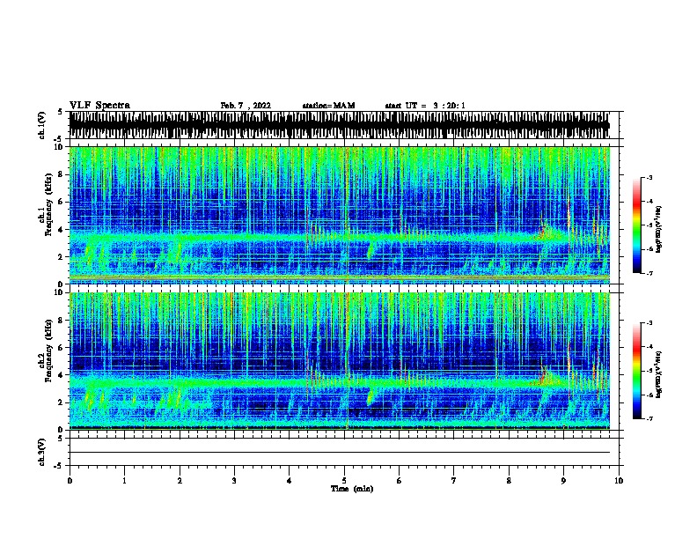Image resolution: width=697 pixels, height=539 pixels.
Task: Click the "station=MAM" header label
Action: click(x=328, y=106)
